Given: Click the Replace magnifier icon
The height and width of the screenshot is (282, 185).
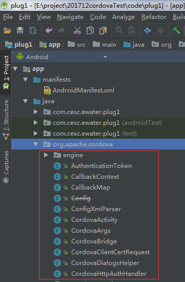Looking at the screenshot, I should point(132,30).
